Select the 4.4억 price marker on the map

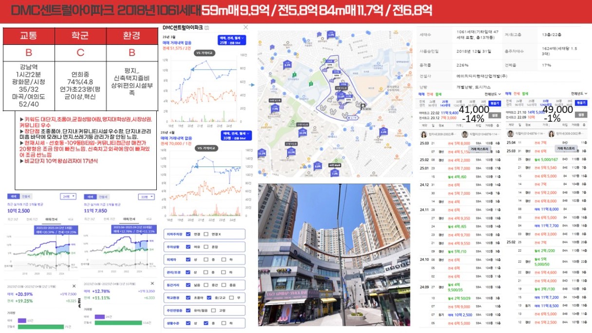[383, 131]
